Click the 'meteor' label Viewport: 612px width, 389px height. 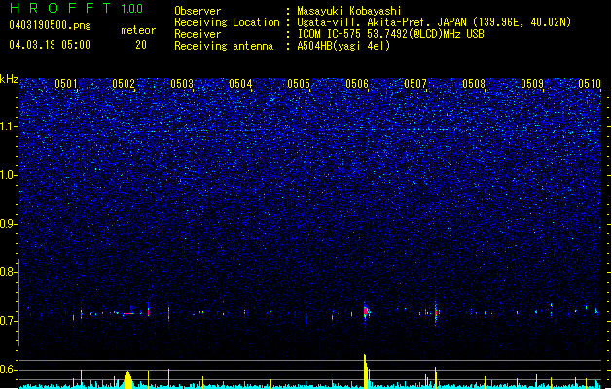click(138, 30)
